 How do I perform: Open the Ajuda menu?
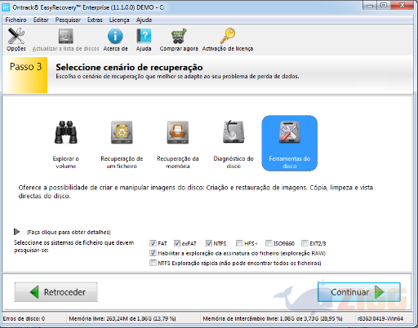pos(144,20)
